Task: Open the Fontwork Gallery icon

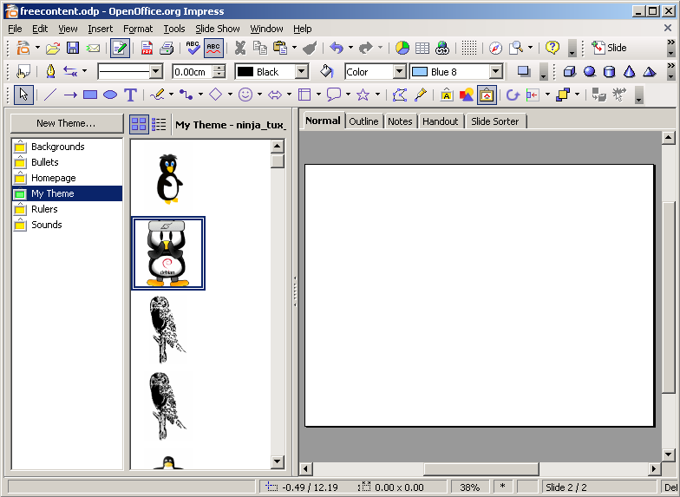Action: point(447,95)
